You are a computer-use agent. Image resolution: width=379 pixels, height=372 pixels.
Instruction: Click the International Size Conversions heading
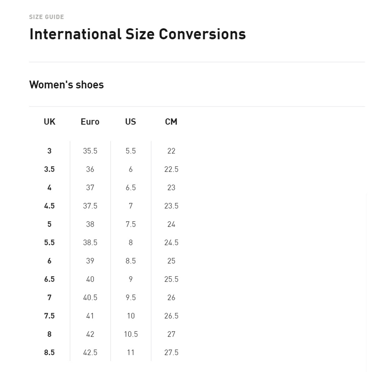pos(138,34)
